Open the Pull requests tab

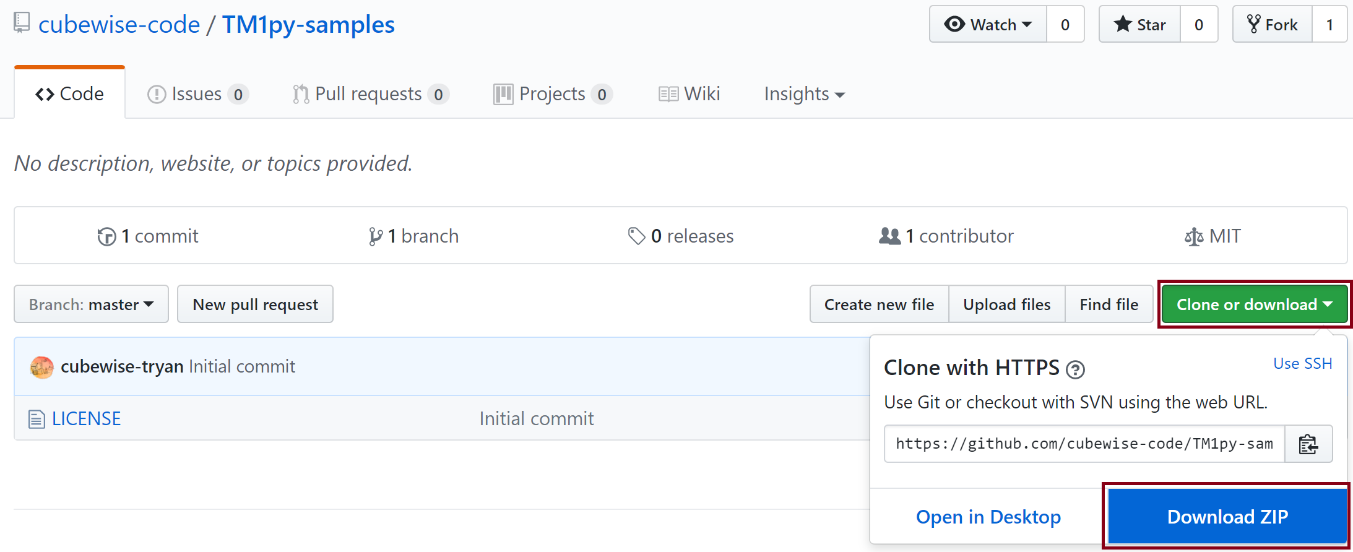[x=371, y=94]
